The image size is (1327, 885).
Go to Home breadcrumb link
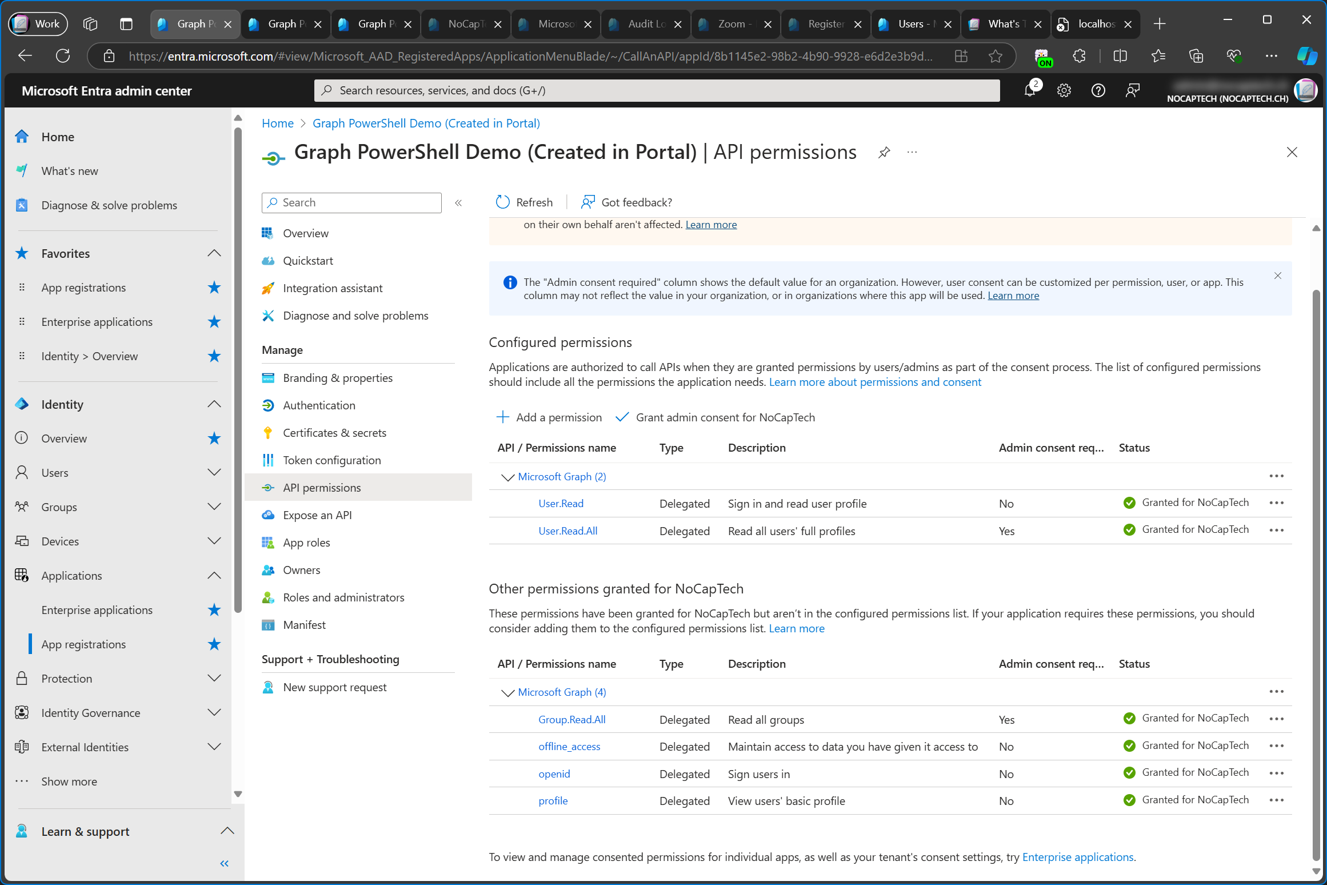277,123
